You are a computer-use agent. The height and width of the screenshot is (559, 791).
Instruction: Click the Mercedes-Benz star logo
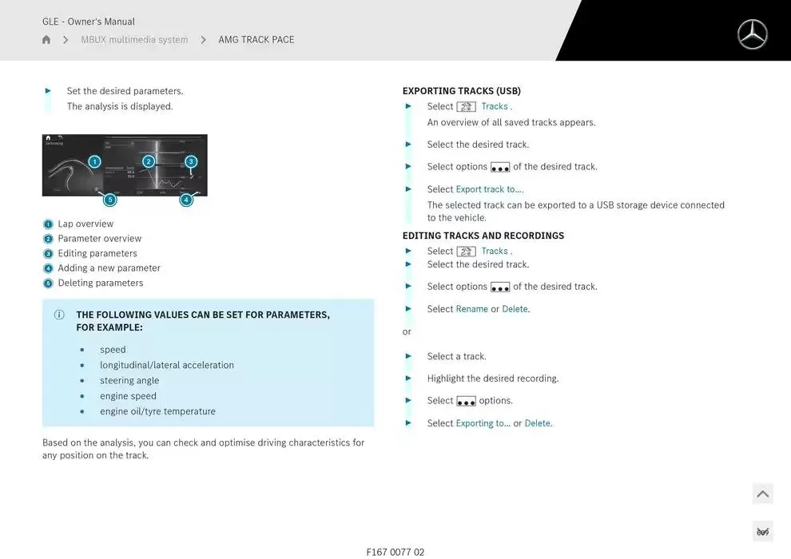click(x=752, y=34)
